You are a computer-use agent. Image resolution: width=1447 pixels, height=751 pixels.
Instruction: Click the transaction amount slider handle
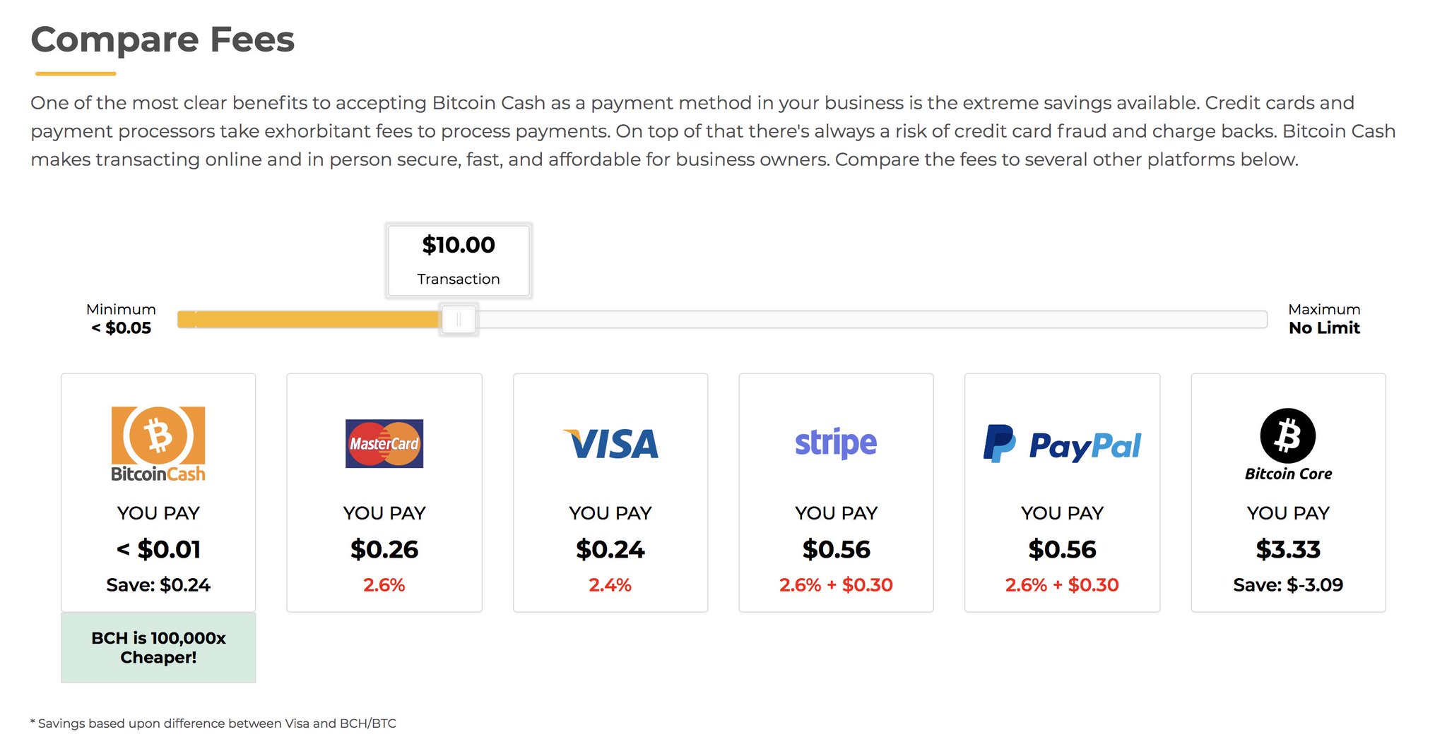coord(459,320)
